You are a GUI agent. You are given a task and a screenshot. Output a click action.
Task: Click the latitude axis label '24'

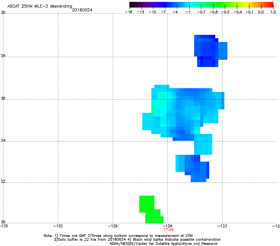(x=3, y=140)
